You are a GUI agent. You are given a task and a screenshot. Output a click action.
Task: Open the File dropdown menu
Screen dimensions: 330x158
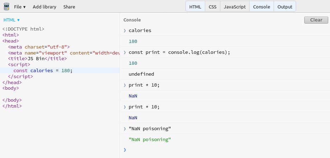coord(20,7)
